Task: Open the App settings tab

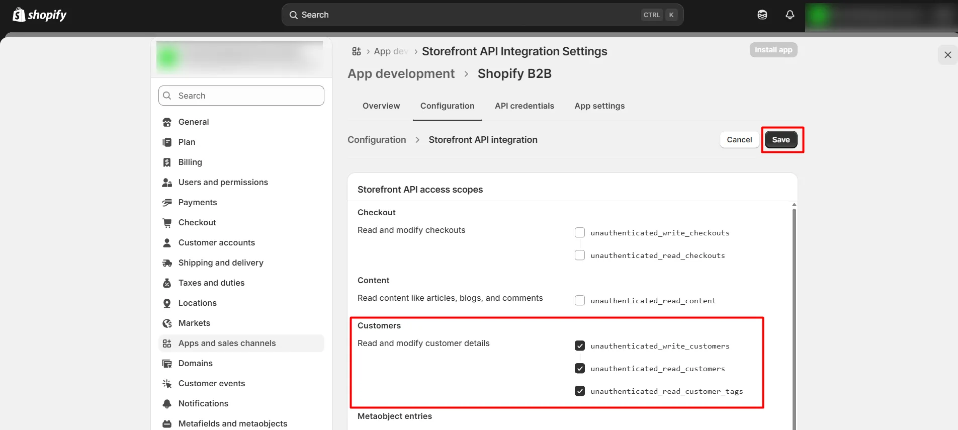Action: 599,106
